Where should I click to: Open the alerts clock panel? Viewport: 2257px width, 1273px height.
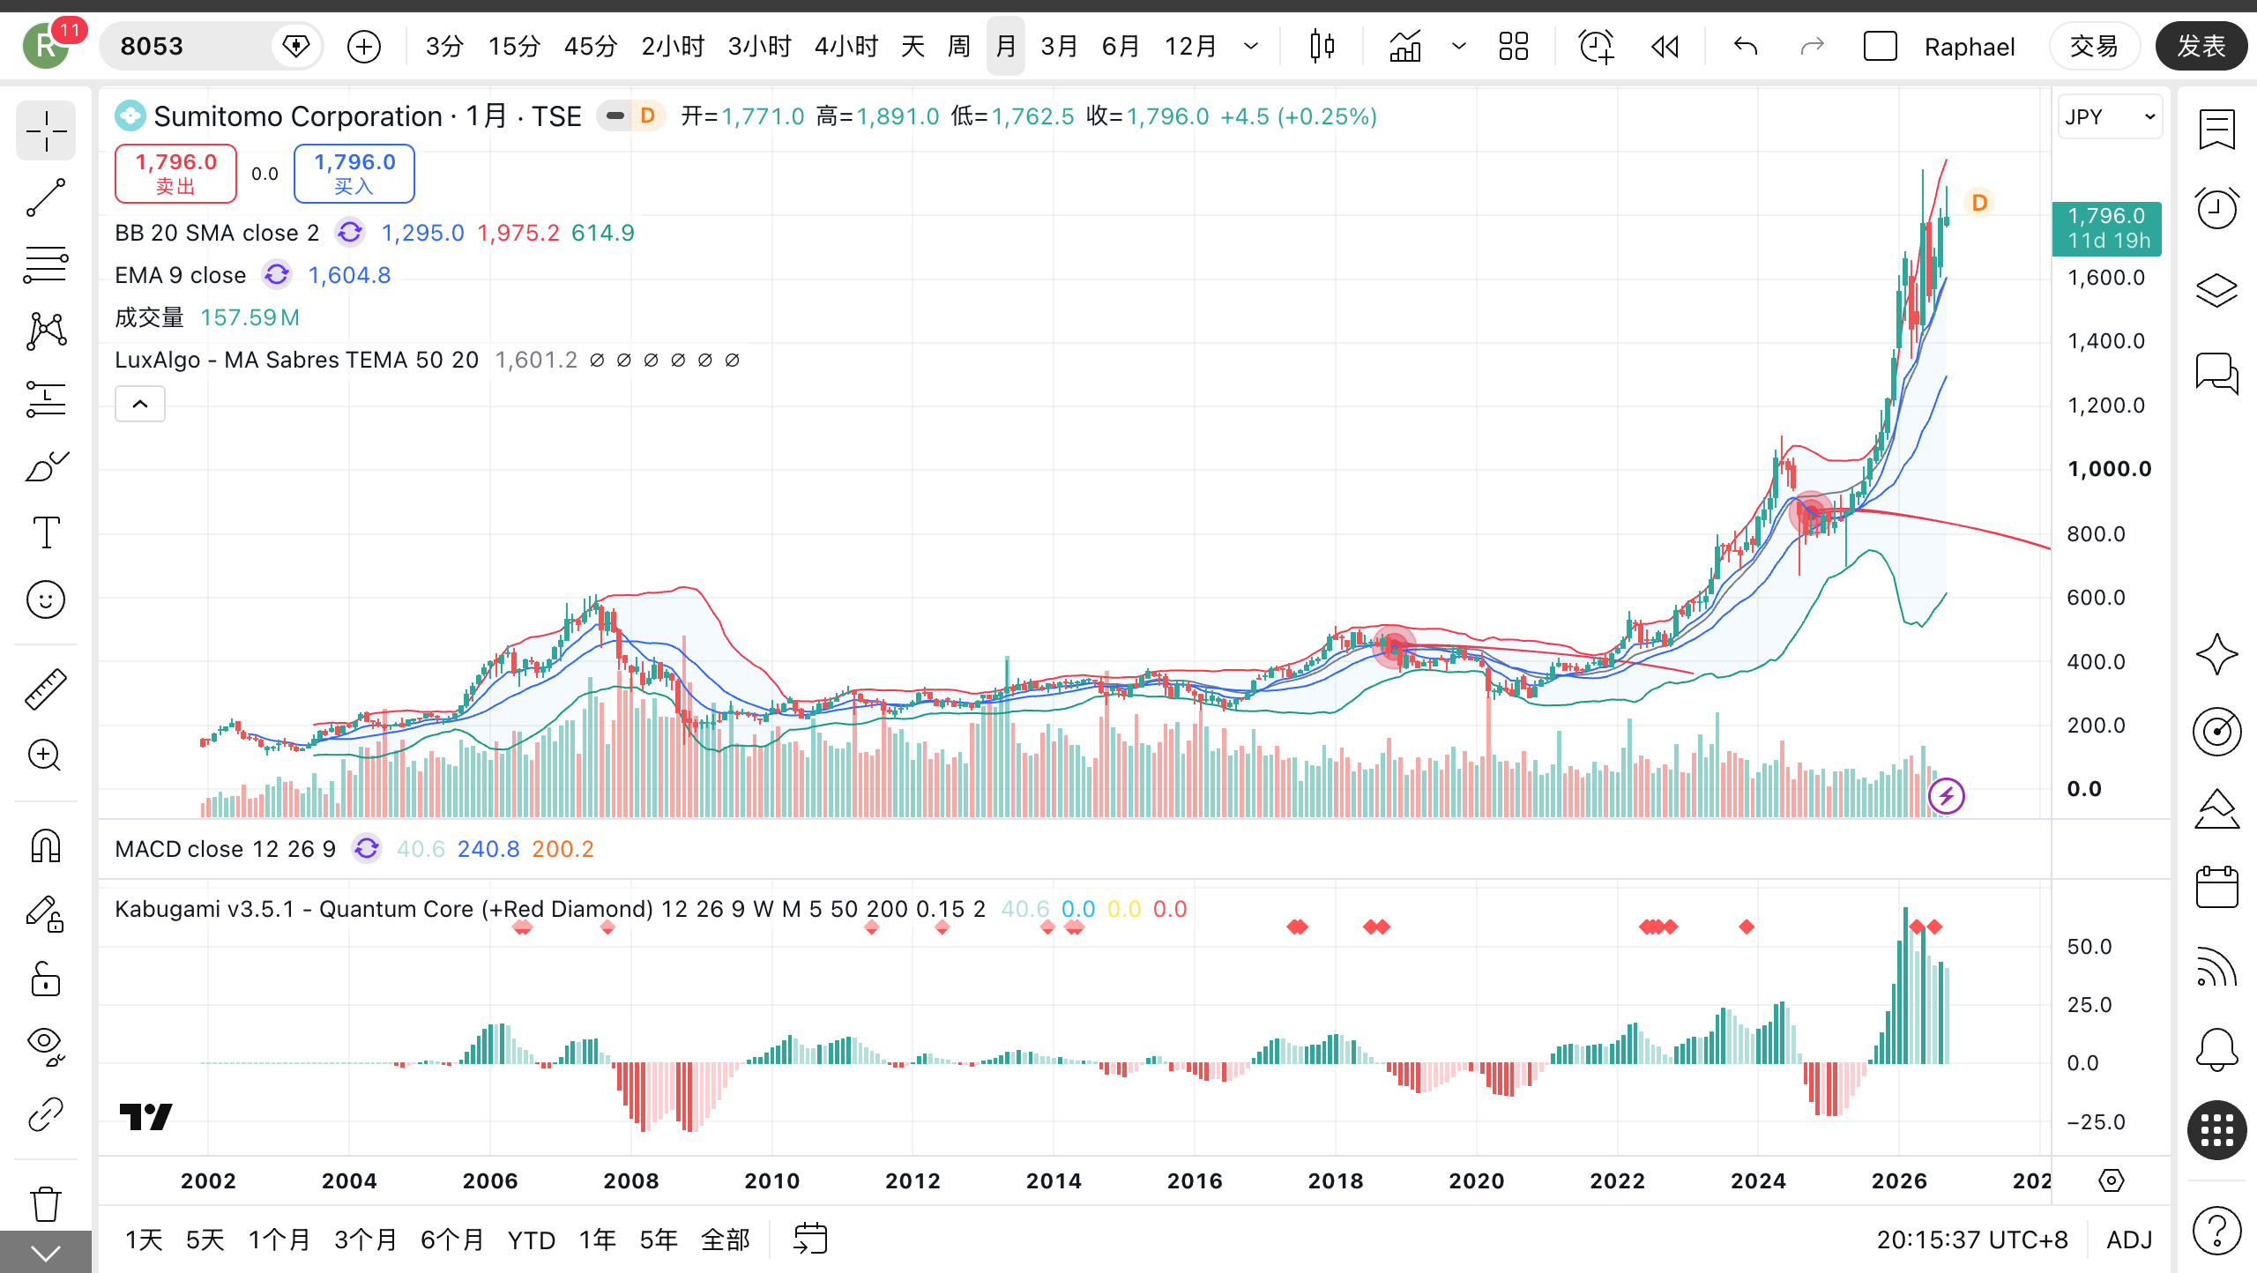2216,209
